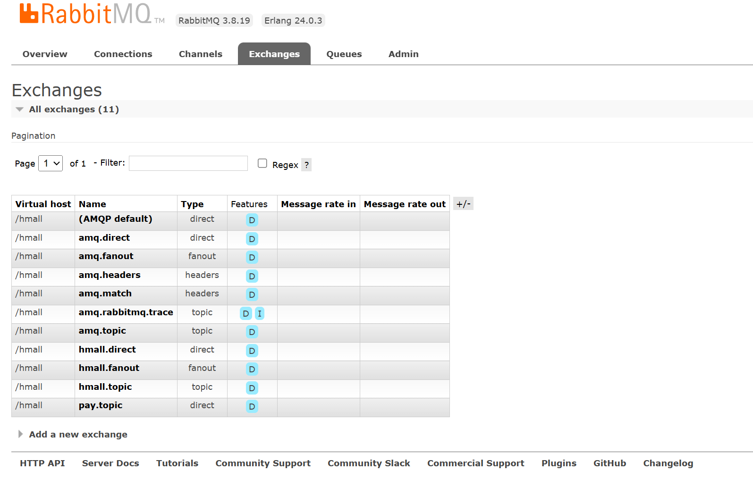753x479 pixels.
Task: Click into the Filter text field
Action: coord(188,163)
